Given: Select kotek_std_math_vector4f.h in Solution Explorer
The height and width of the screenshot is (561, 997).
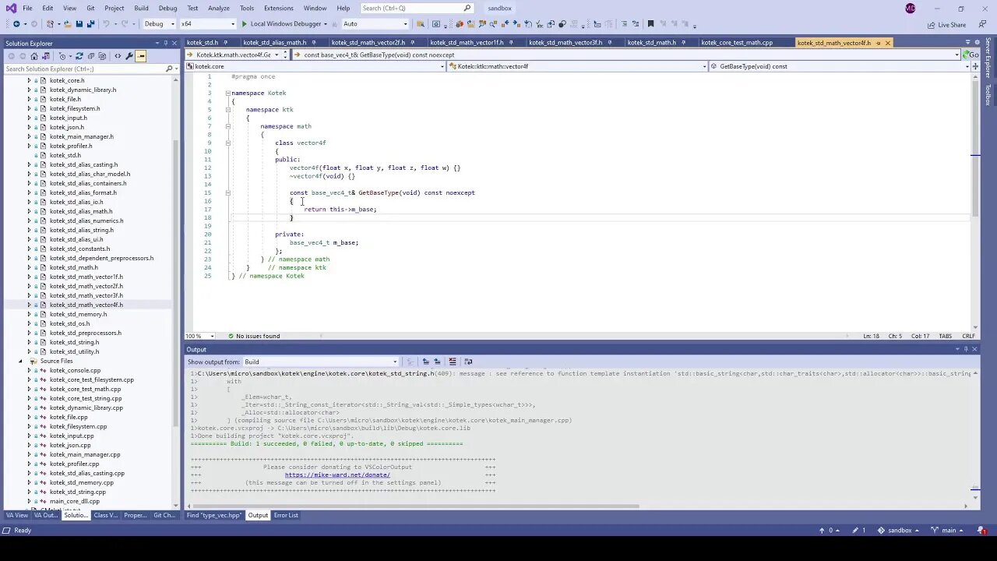Looking at the screenshot, I should (x=86, y=305).
